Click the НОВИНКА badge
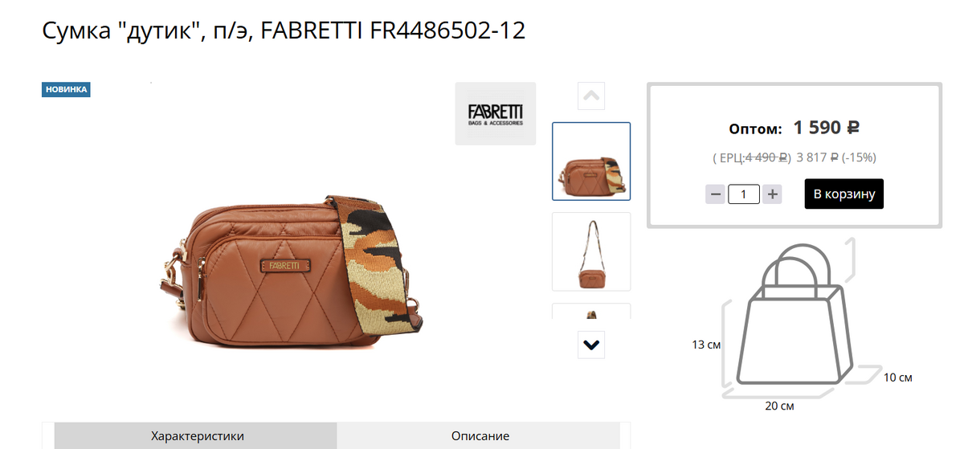 (x=66, y=89)
